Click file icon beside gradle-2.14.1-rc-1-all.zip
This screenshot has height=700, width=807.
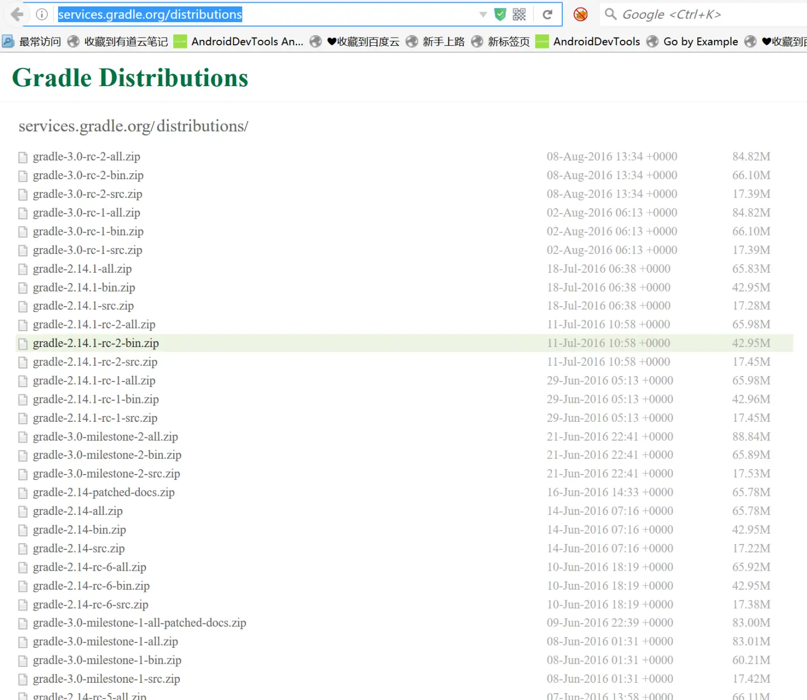tap(23, 381)
